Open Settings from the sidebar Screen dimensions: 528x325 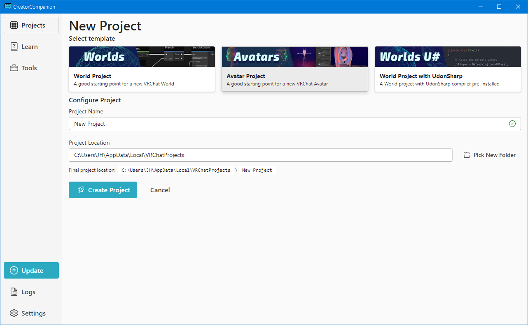pyautogui.click(x=31, y=313)
